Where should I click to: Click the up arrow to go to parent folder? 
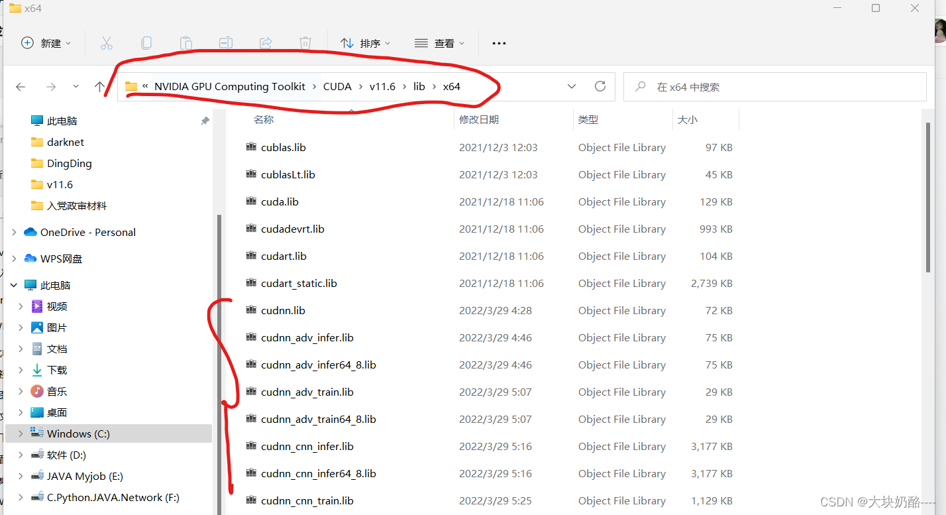[x=99, y=86]
